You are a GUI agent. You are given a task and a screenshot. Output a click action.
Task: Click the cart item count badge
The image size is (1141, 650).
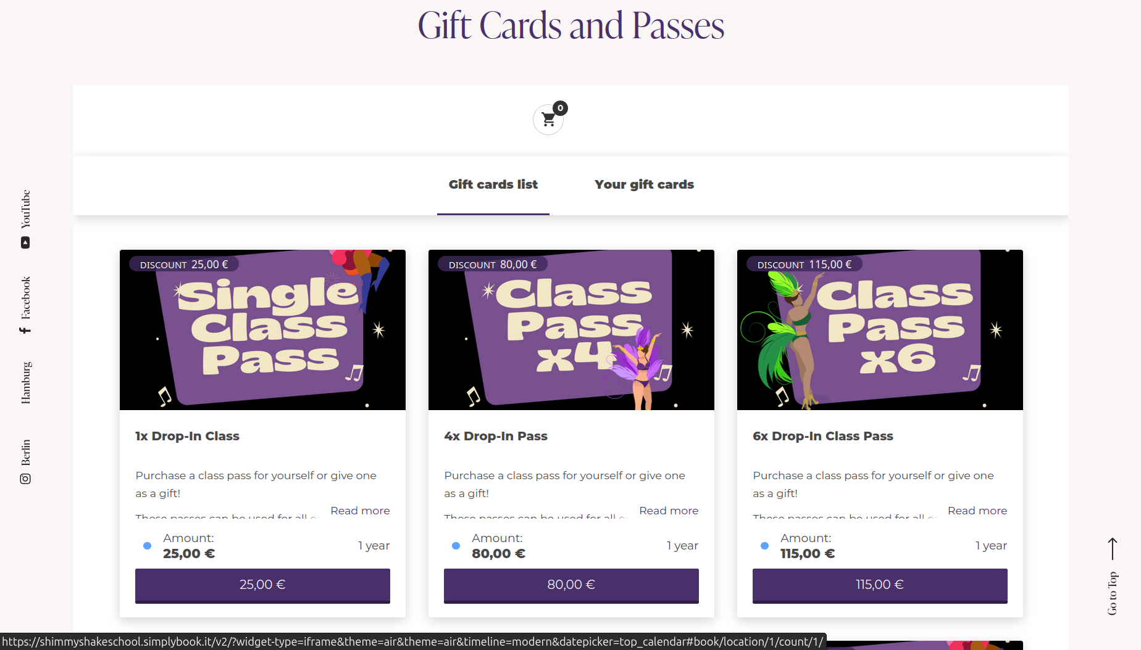(560, 108)
